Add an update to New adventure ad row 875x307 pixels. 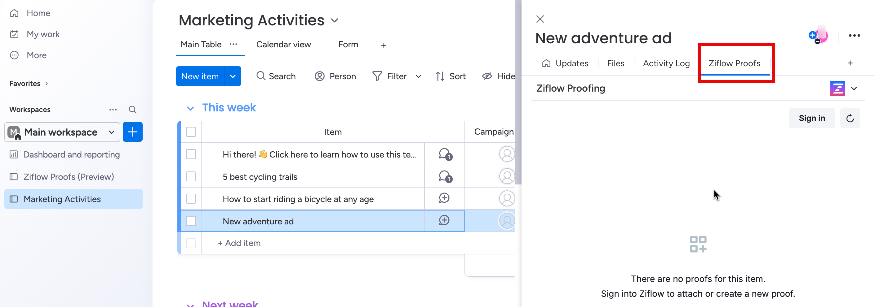click(444, 221)
